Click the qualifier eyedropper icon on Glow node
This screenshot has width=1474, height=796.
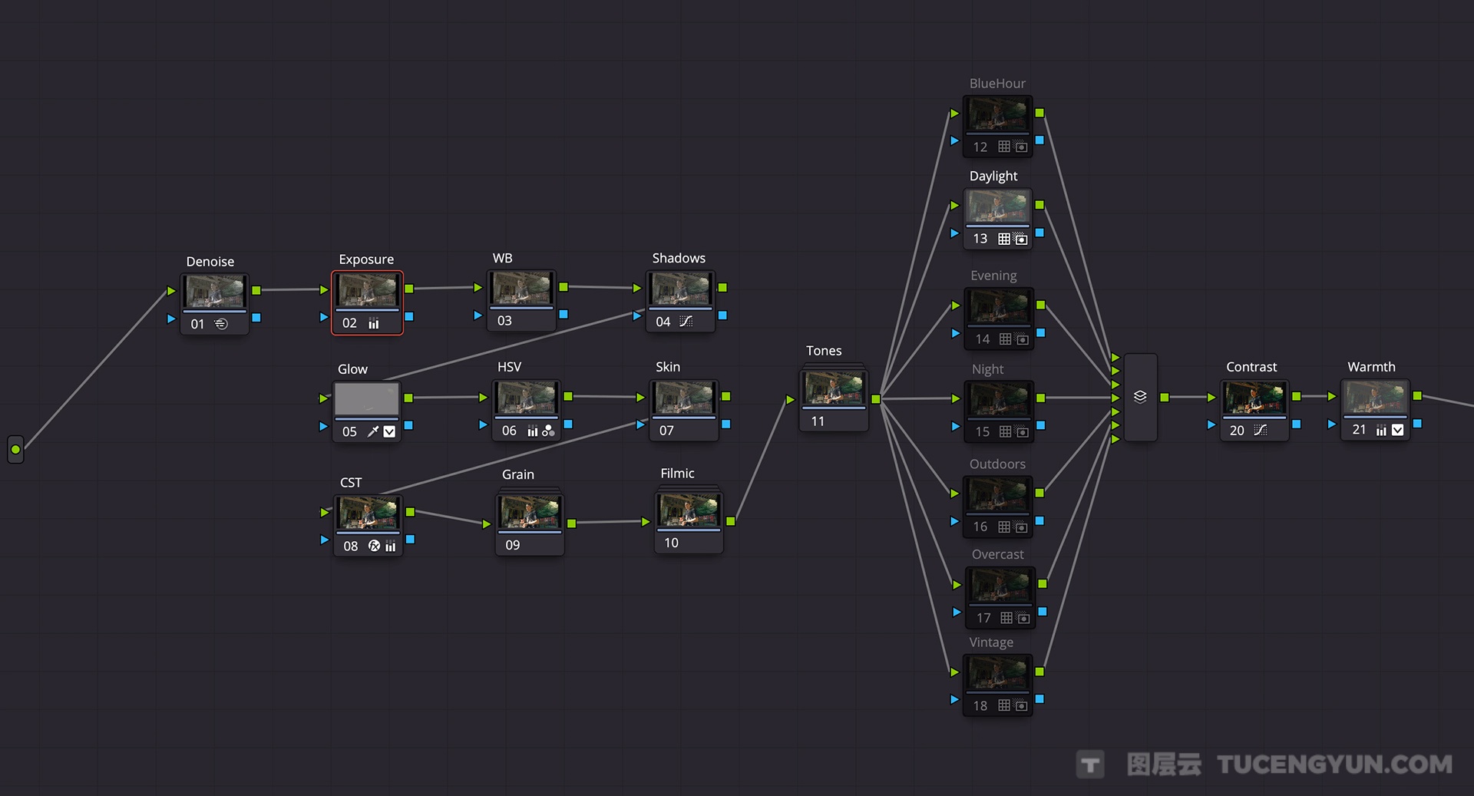372,431
